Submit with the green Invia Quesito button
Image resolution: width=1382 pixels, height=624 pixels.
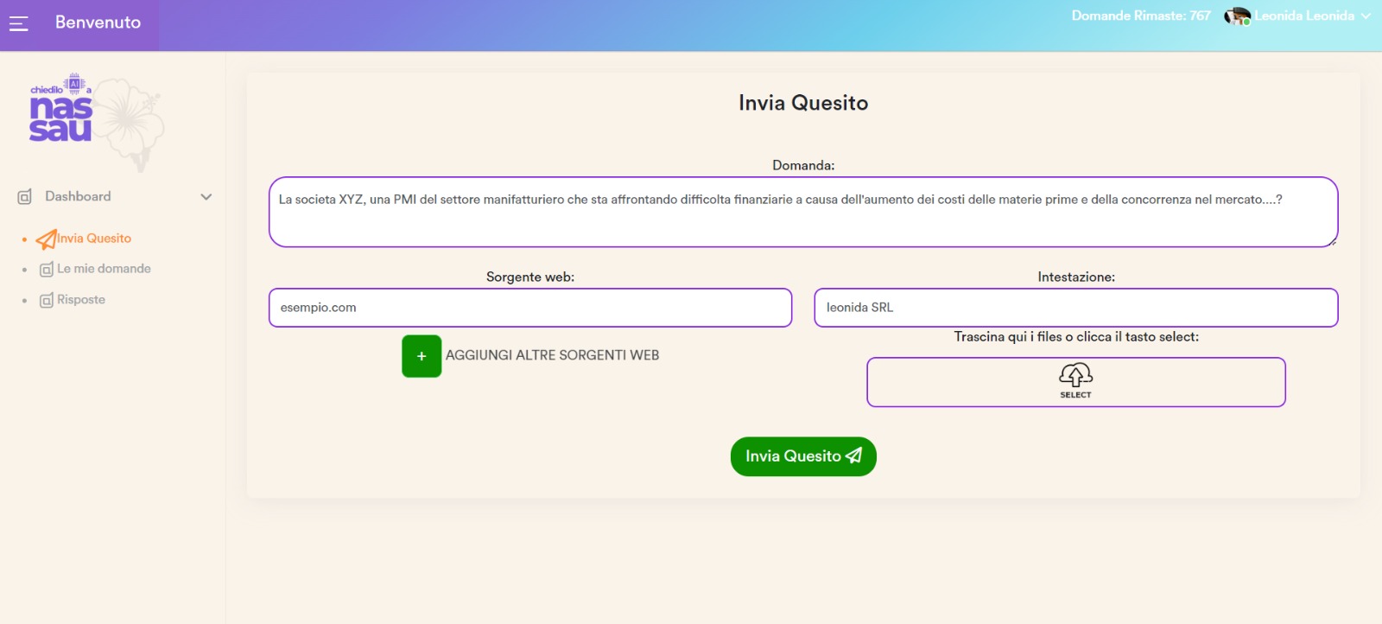pyautogui.click(x=802, y=456)
